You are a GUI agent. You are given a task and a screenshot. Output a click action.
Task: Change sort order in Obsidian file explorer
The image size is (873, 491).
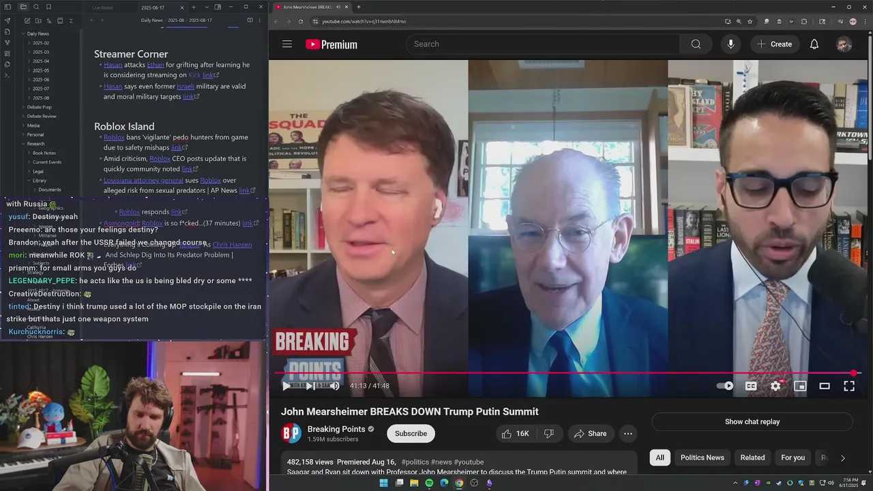[x=49, y=20]
